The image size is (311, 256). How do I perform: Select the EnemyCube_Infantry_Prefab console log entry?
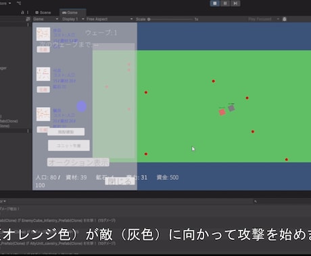point(57,220)
